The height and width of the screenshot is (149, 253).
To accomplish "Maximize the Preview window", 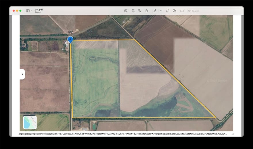I will (x=20, y=11).
